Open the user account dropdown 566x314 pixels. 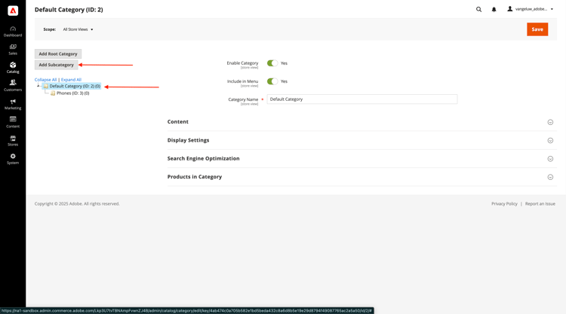pos(531,9)
